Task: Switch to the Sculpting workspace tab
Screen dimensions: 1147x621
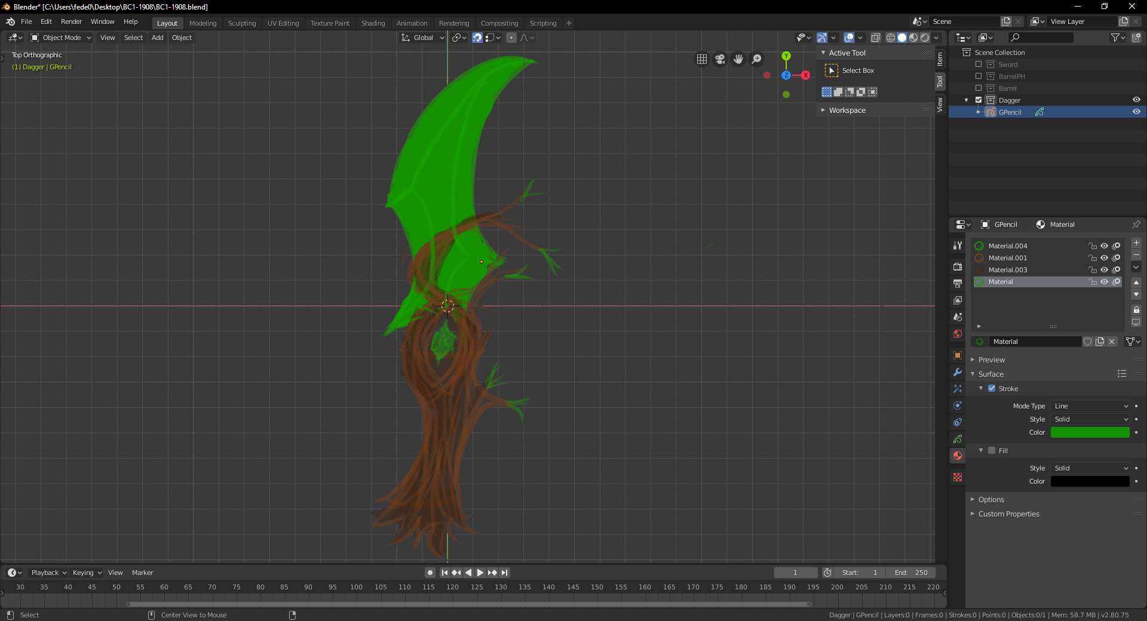Action: [x=241, y=23]
